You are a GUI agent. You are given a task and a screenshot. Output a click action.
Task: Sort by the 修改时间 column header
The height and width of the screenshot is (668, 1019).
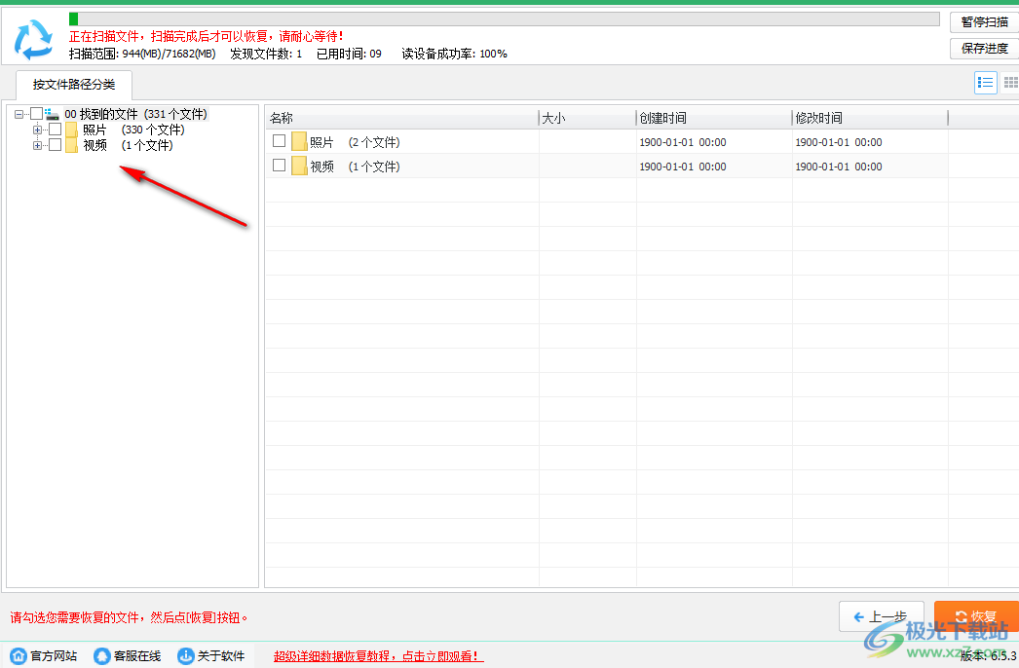click(870, 118)
